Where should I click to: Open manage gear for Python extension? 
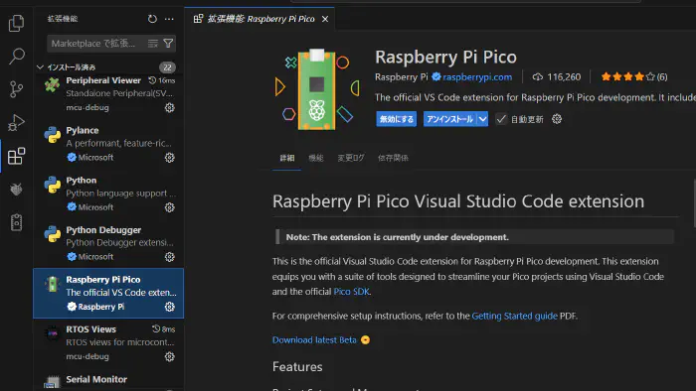pos(170,207)
